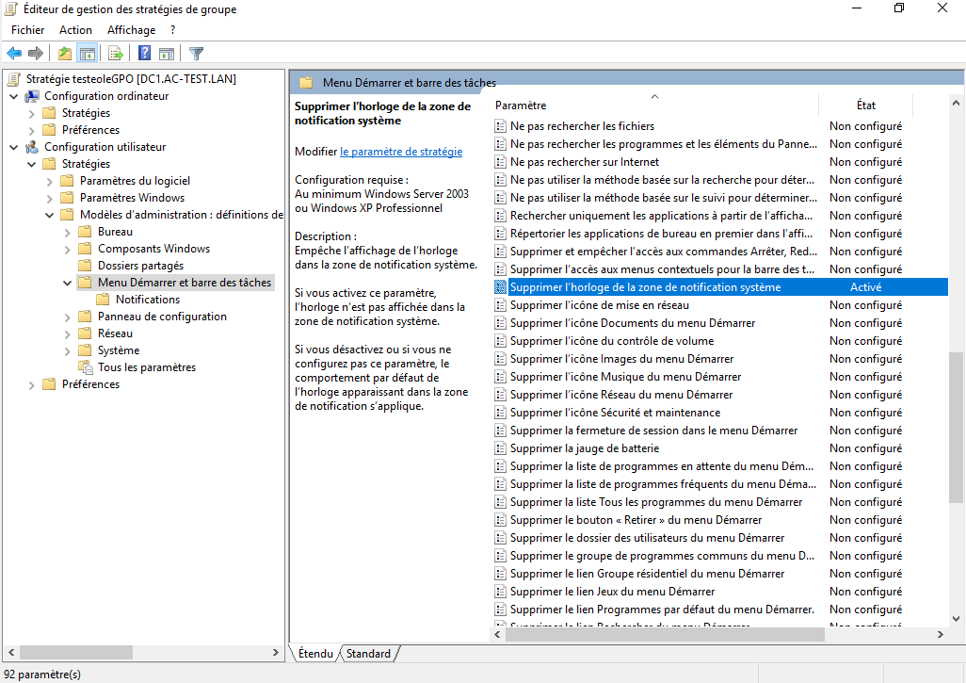966x683 pixels.
Task: Click the Tous les paramètres folder icon
Action: tap(86, 367)
